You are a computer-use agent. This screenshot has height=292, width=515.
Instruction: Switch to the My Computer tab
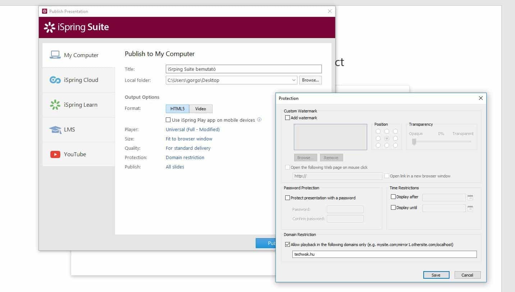[x=79, y=55]
